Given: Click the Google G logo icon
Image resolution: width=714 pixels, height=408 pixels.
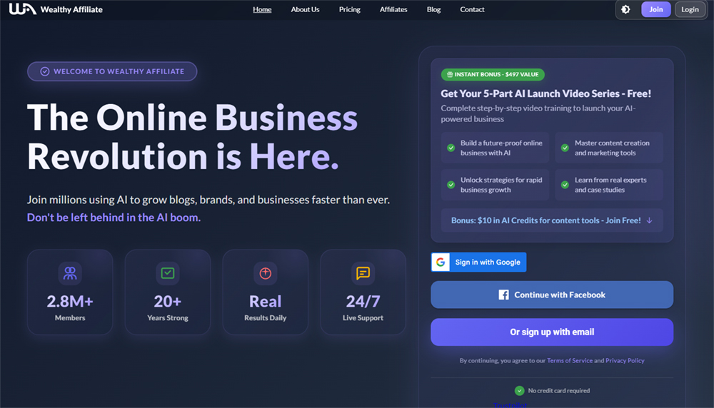Looking at the screenshot, I should click(x=441, y=262).
